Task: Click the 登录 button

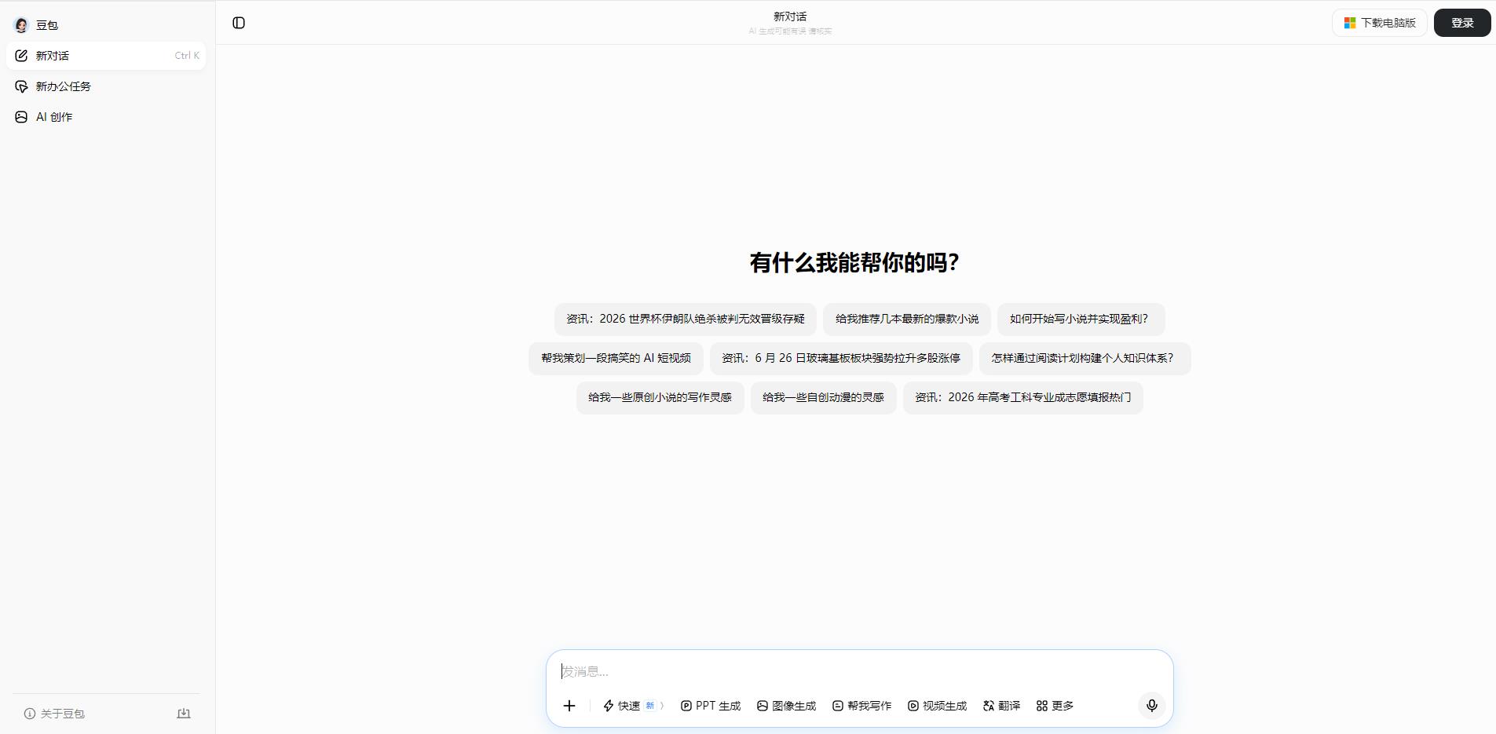Action: 1462,23
